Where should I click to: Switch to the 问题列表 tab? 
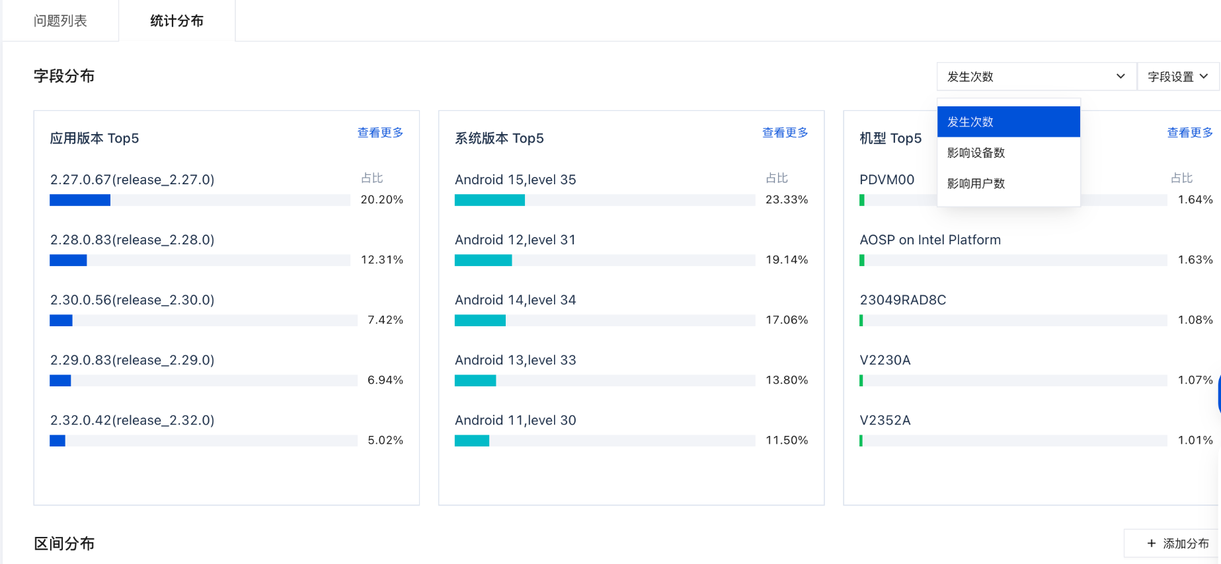click(x=60, y=20)
